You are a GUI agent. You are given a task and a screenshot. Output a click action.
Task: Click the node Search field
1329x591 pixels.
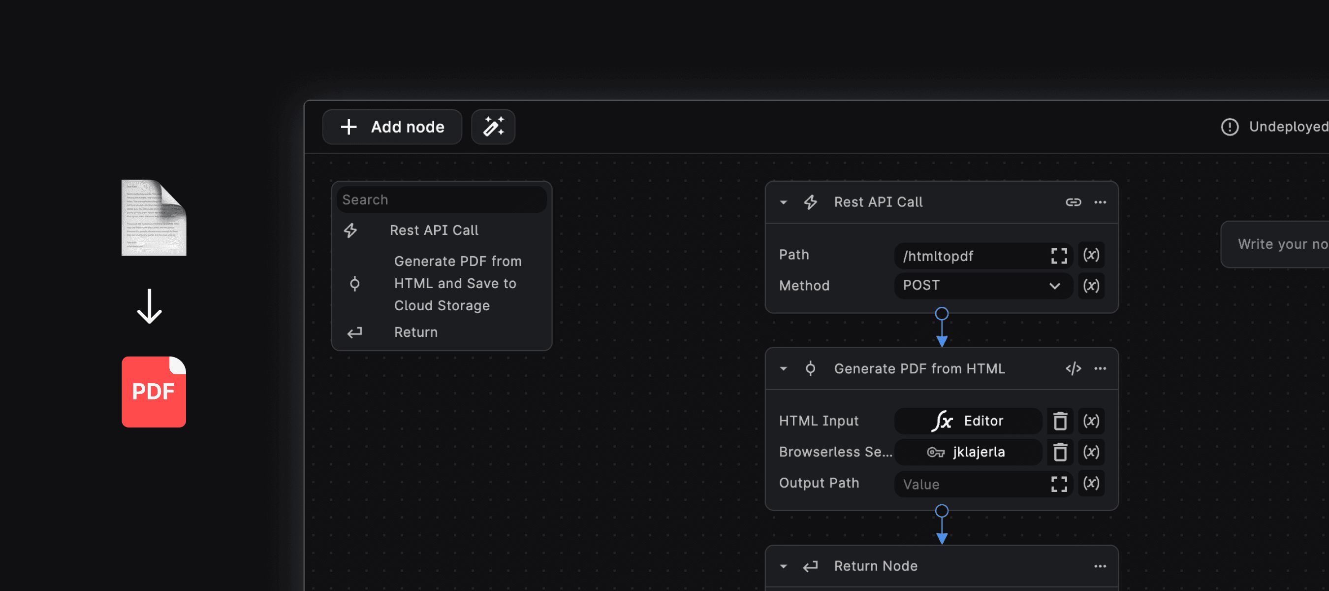pos(441,200)
